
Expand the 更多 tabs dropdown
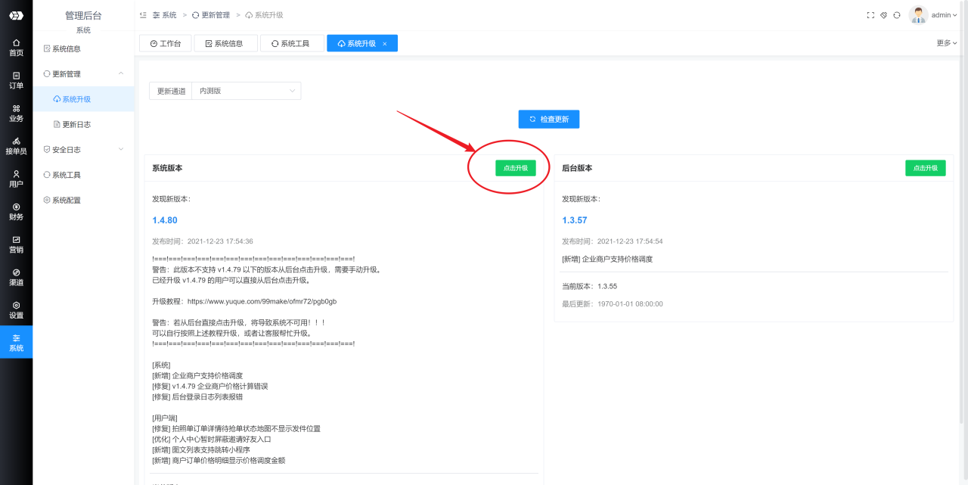(947, 43)
